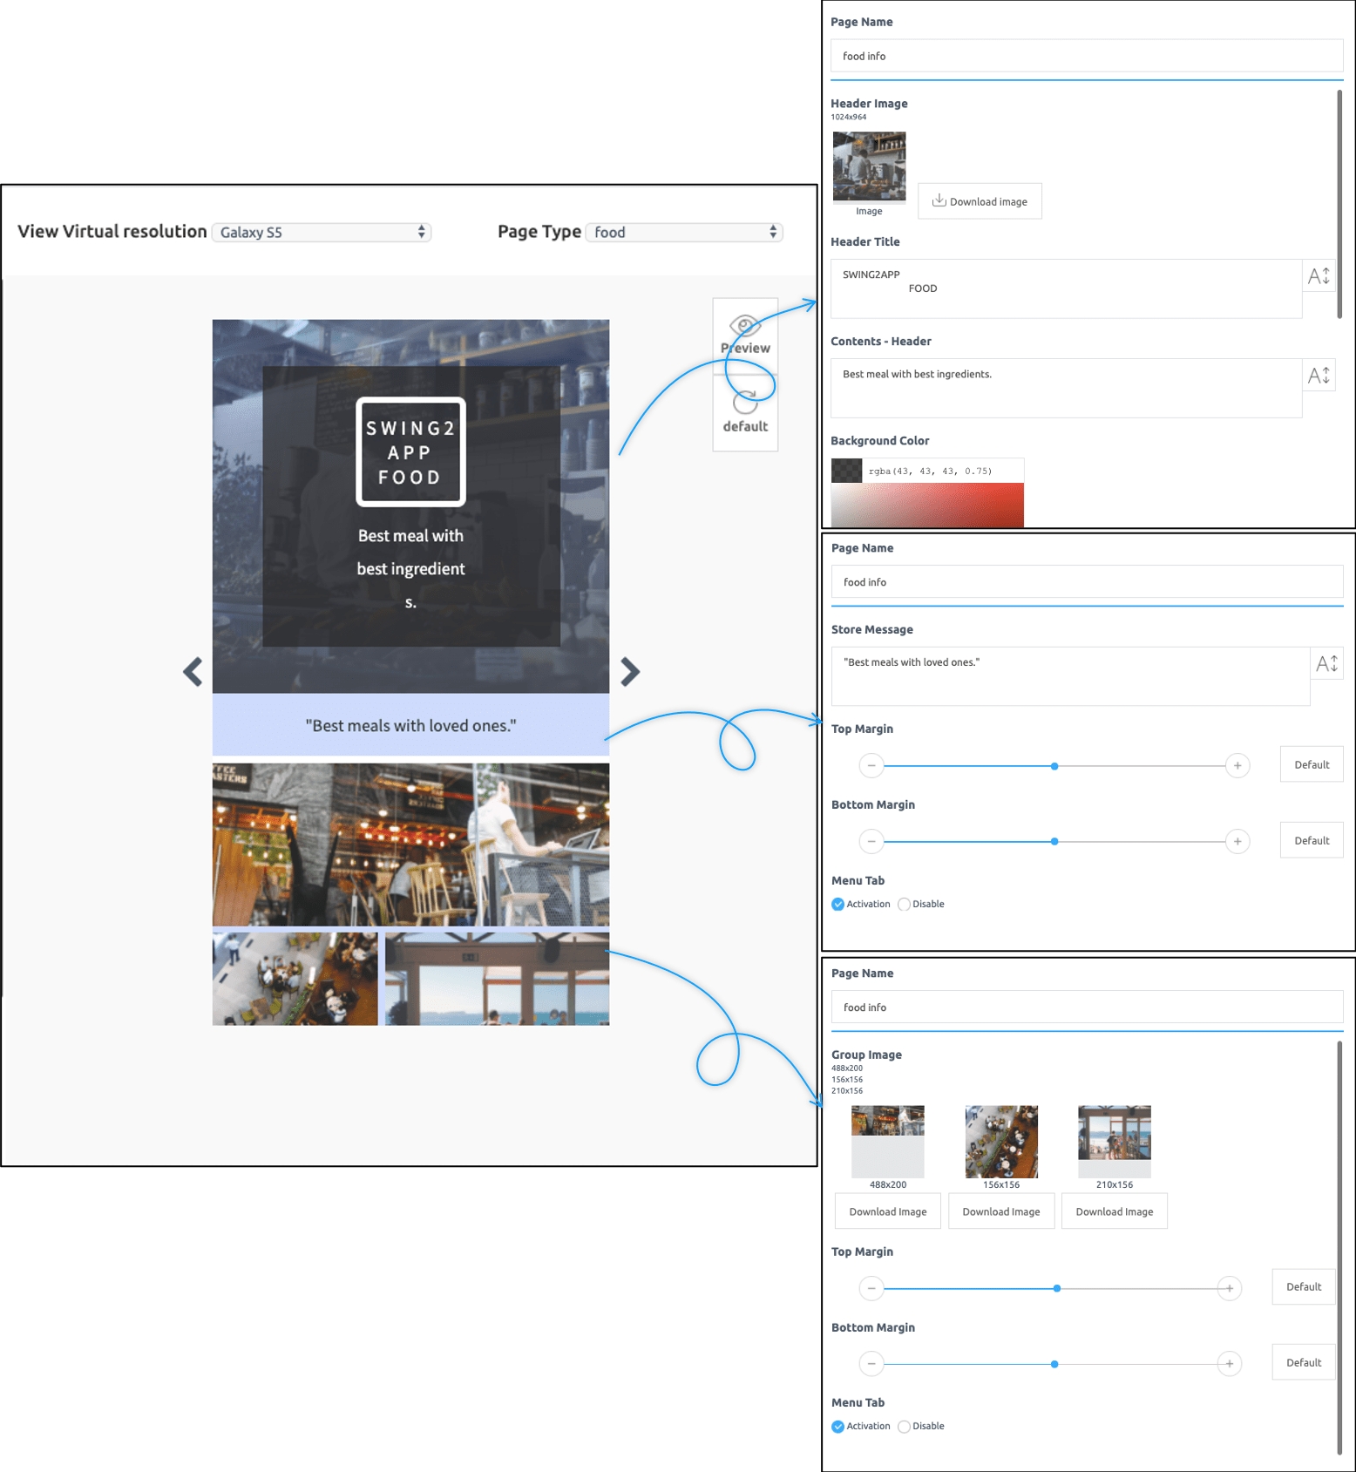Reset Bottom Margin to Default in Store Message panel
Image resolution: width=1356 pixels, height=1472 pixels.
(1312, 840)
